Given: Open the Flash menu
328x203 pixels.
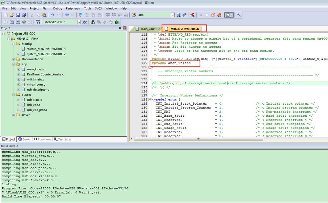Looking at the screenshot, I should (46, 8).
